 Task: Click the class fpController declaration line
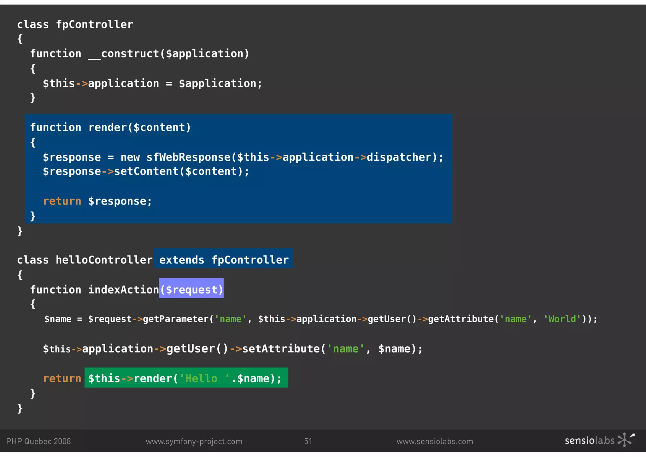[x=75, y=24]
